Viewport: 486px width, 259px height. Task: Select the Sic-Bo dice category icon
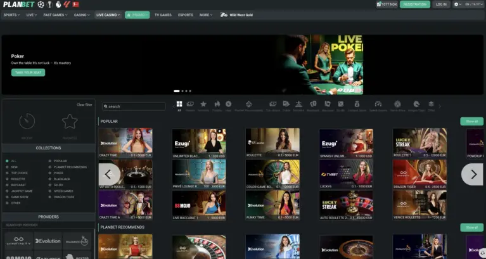tap(341, 104)
